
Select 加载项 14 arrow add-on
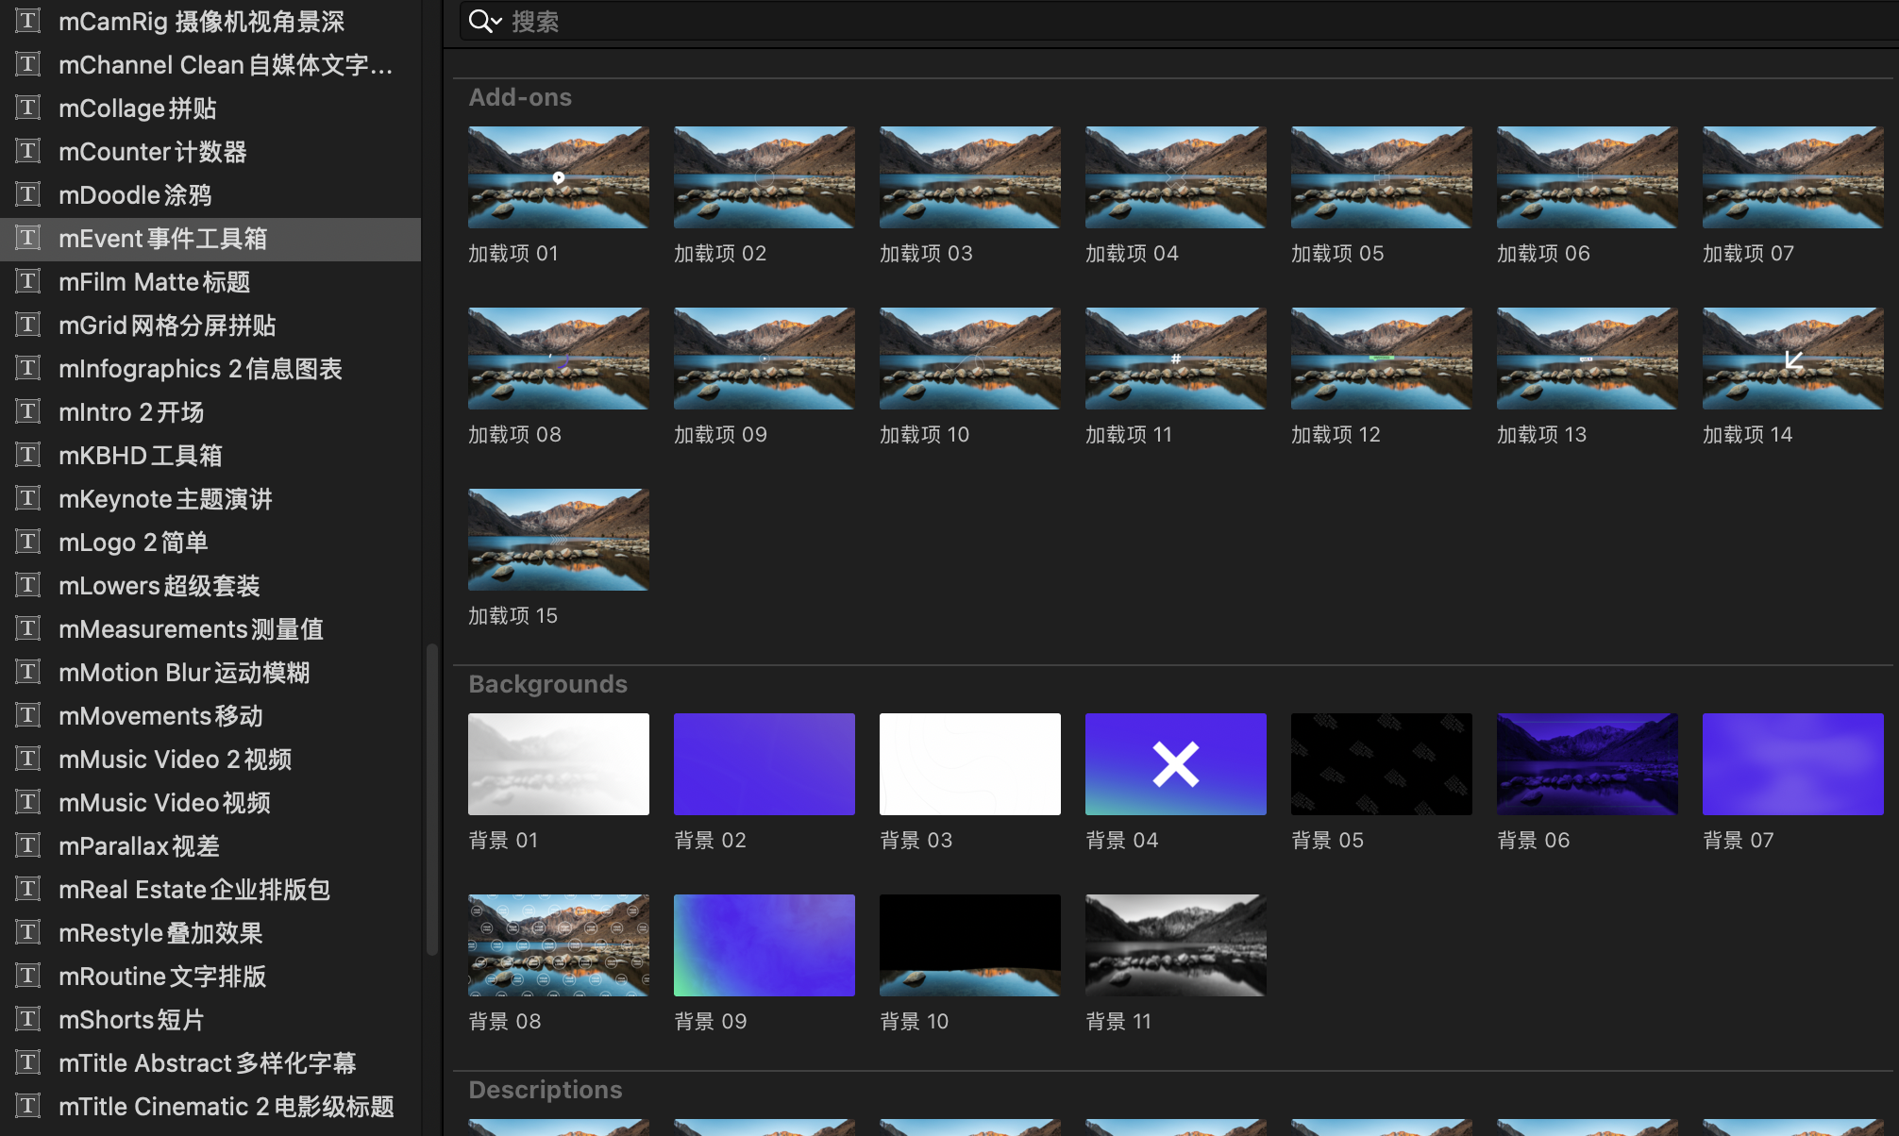[1793, 359]
